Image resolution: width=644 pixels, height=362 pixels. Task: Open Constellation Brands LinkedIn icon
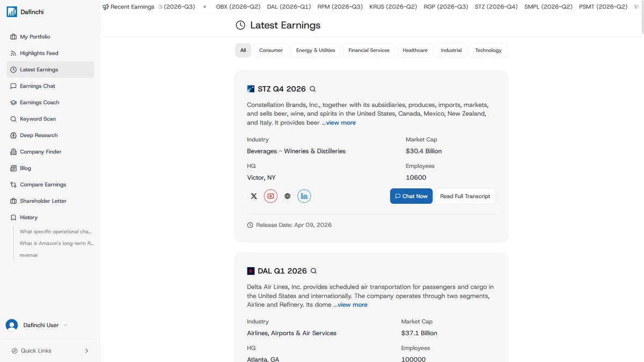(x=304, y=196)
